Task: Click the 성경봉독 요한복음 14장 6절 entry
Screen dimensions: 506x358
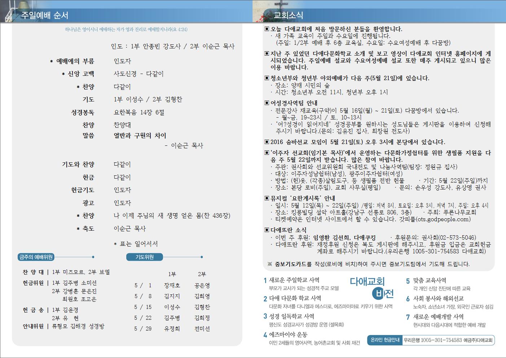Action: (x=139, y=113)
